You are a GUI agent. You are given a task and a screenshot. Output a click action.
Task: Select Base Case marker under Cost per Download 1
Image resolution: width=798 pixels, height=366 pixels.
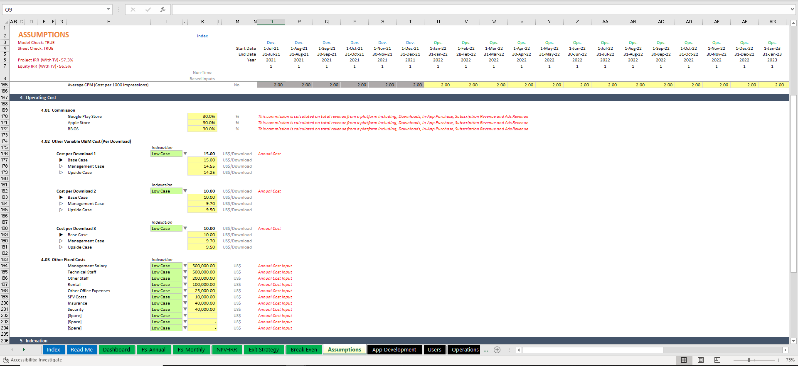point(61,160)
